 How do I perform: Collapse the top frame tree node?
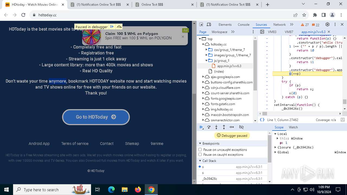coord(200,39)
